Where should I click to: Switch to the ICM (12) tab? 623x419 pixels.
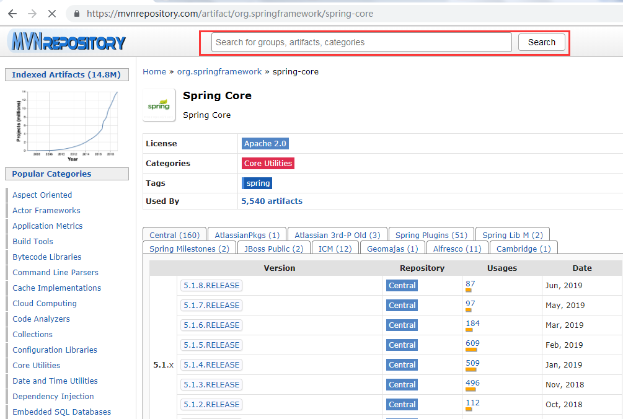tap(335, 248)
